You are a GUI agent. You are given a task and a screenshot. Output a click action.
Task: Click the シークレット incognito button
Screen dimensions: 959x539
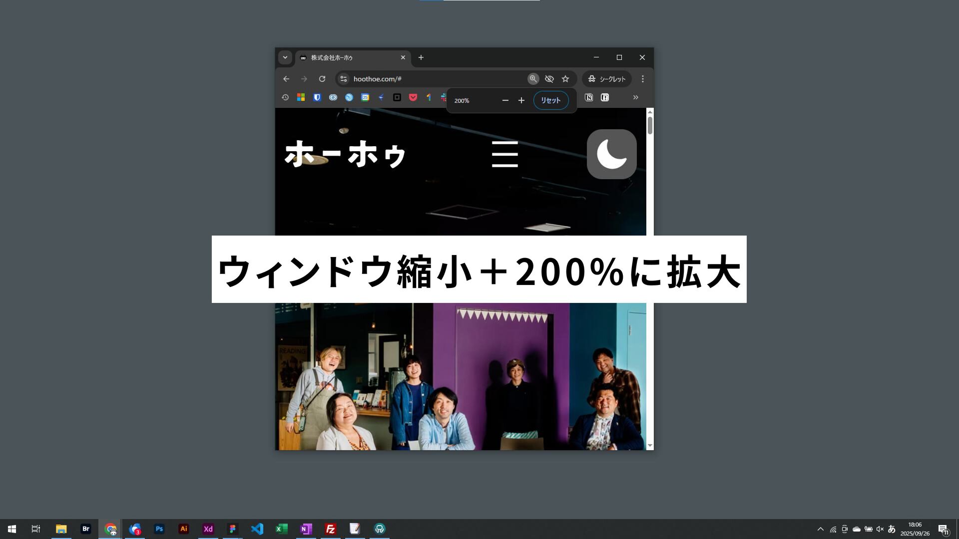tap(606, 79)
